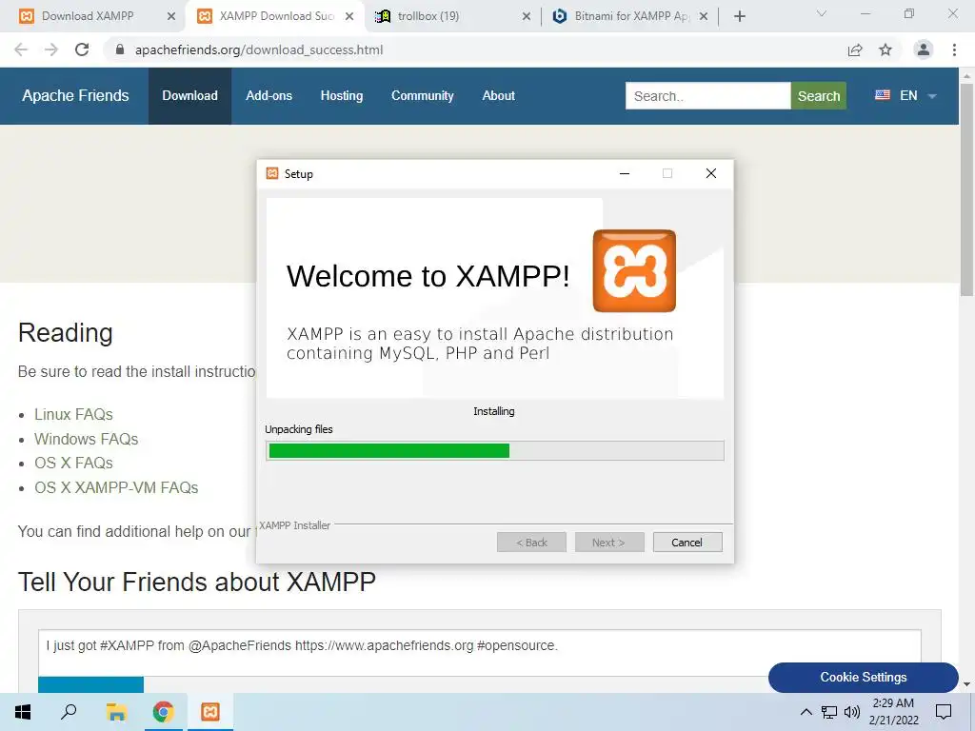975x731 pixels.
Task: Open the tab search chevron in Chrome
Action: pyautogui.click(x=822, y=13)
